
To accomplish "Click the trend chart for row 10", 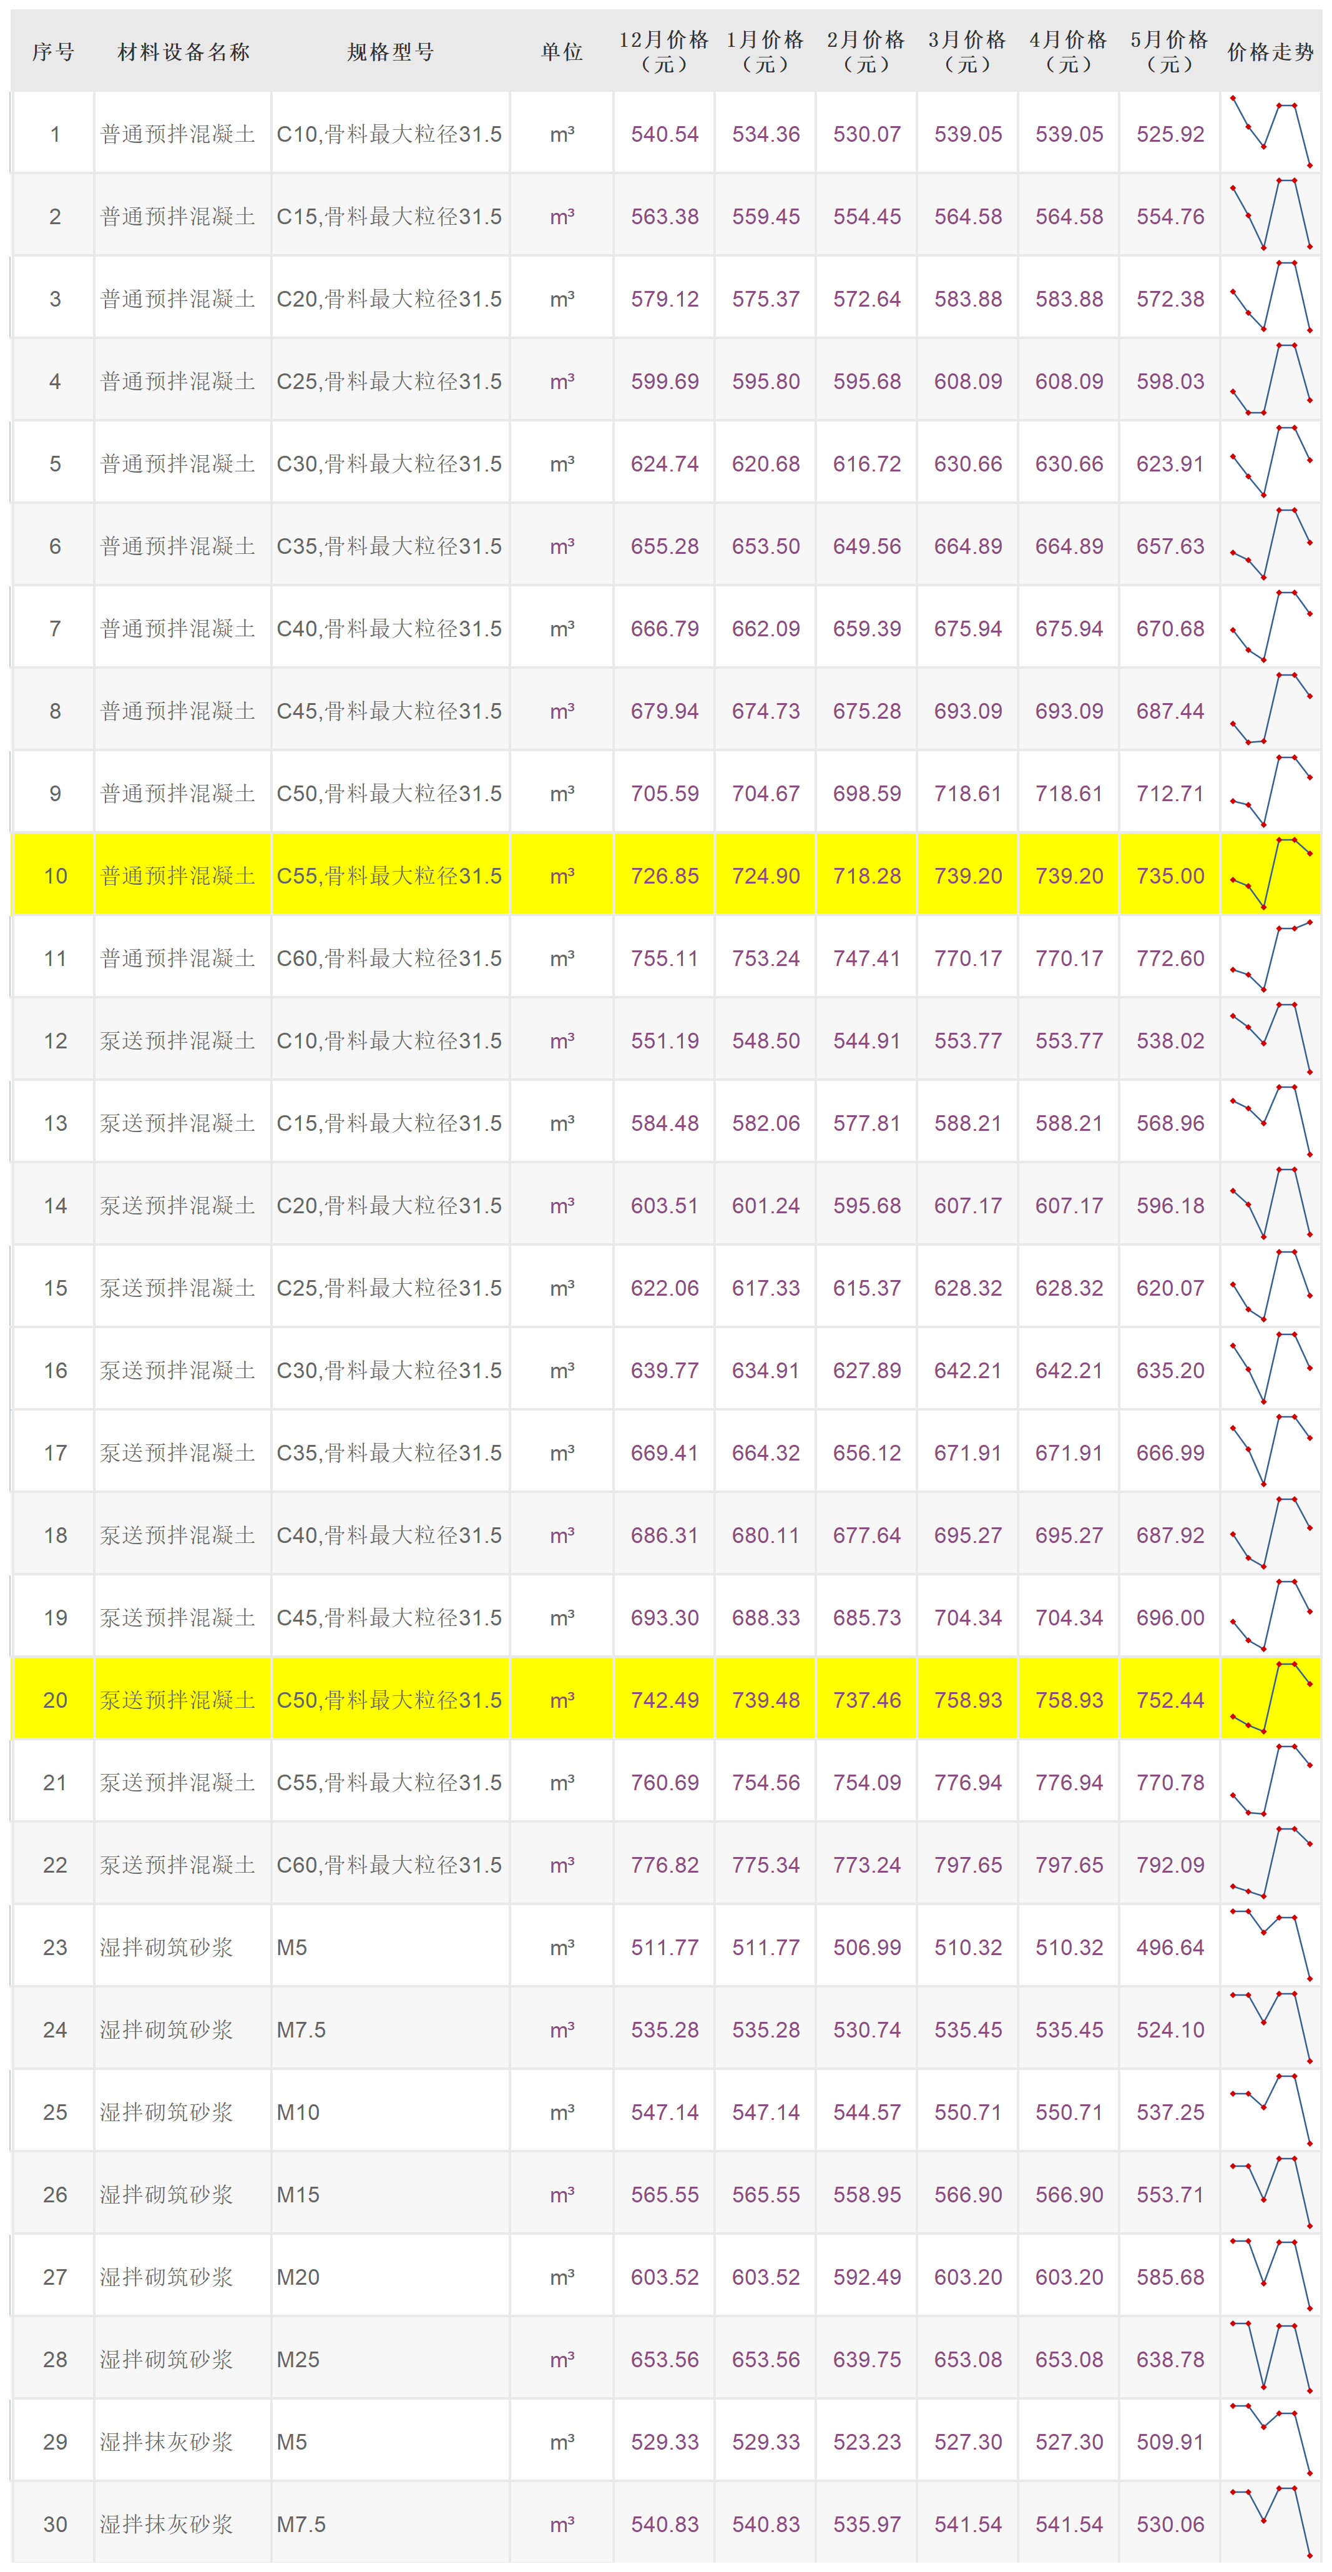I will [x=1270, y=874].
